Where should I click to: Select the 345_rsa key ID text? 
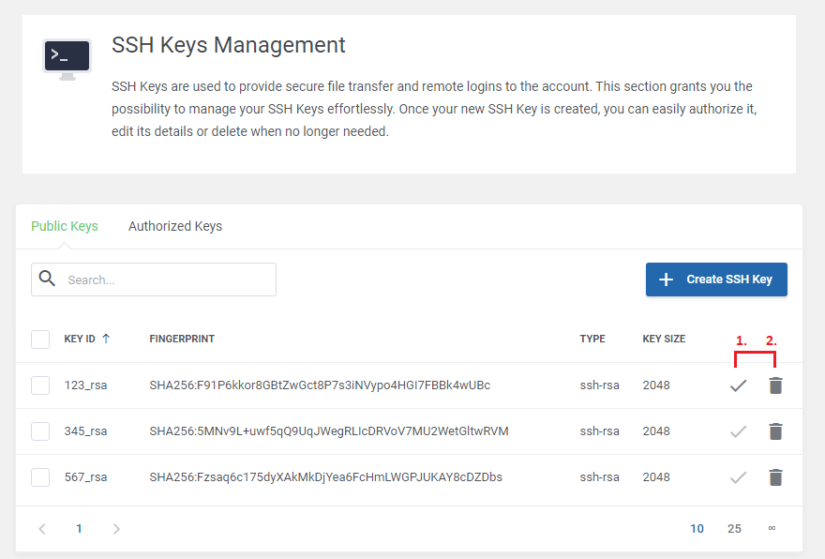click(x=85, y=431)
